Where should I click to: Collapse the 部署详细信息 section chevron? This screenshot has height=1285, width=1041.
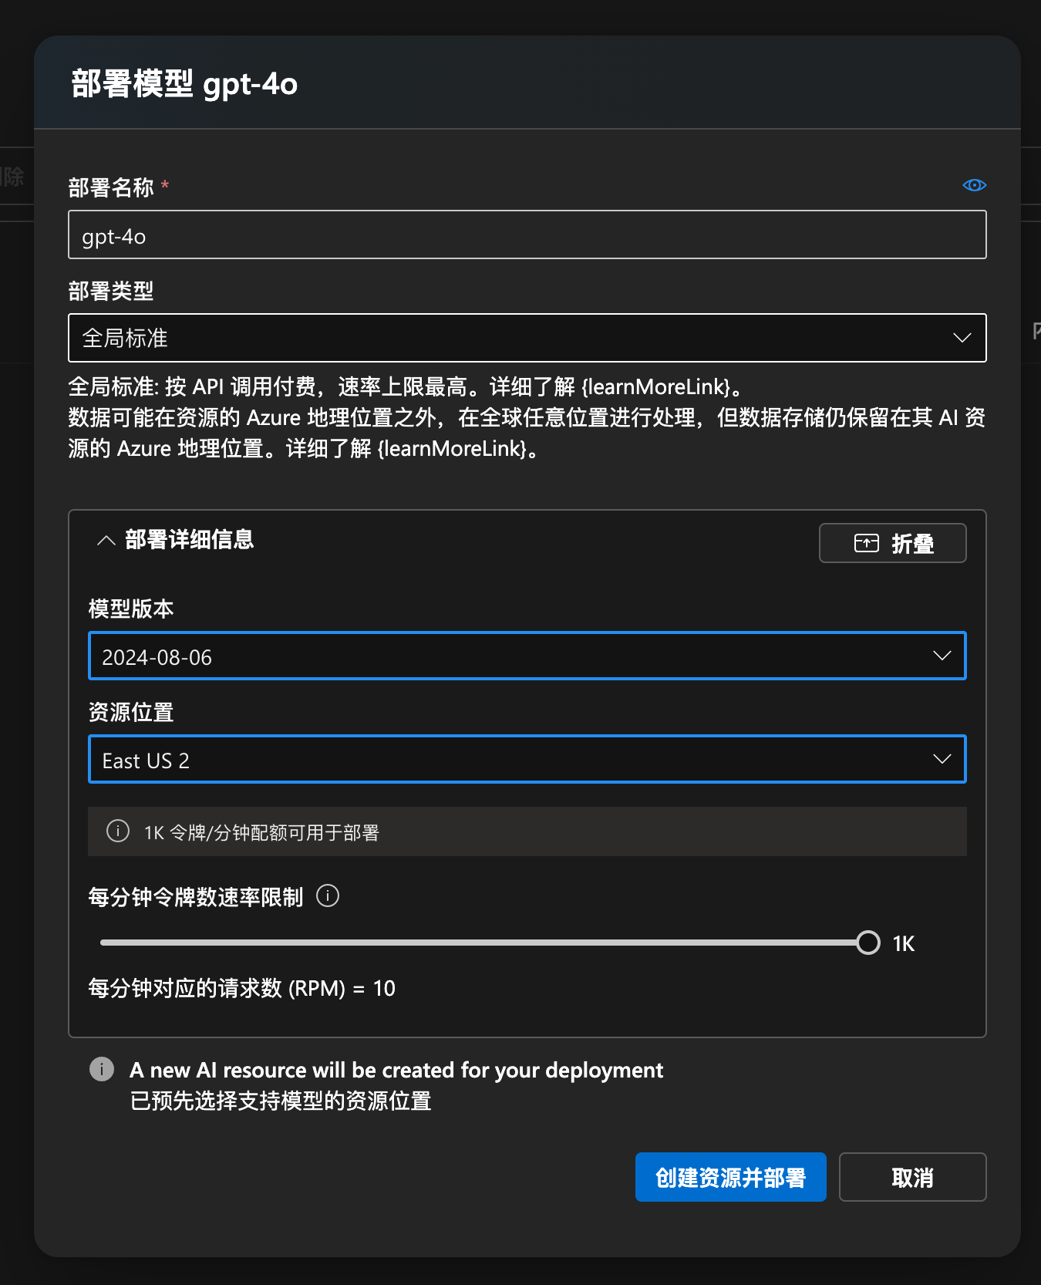coord(106,541)
